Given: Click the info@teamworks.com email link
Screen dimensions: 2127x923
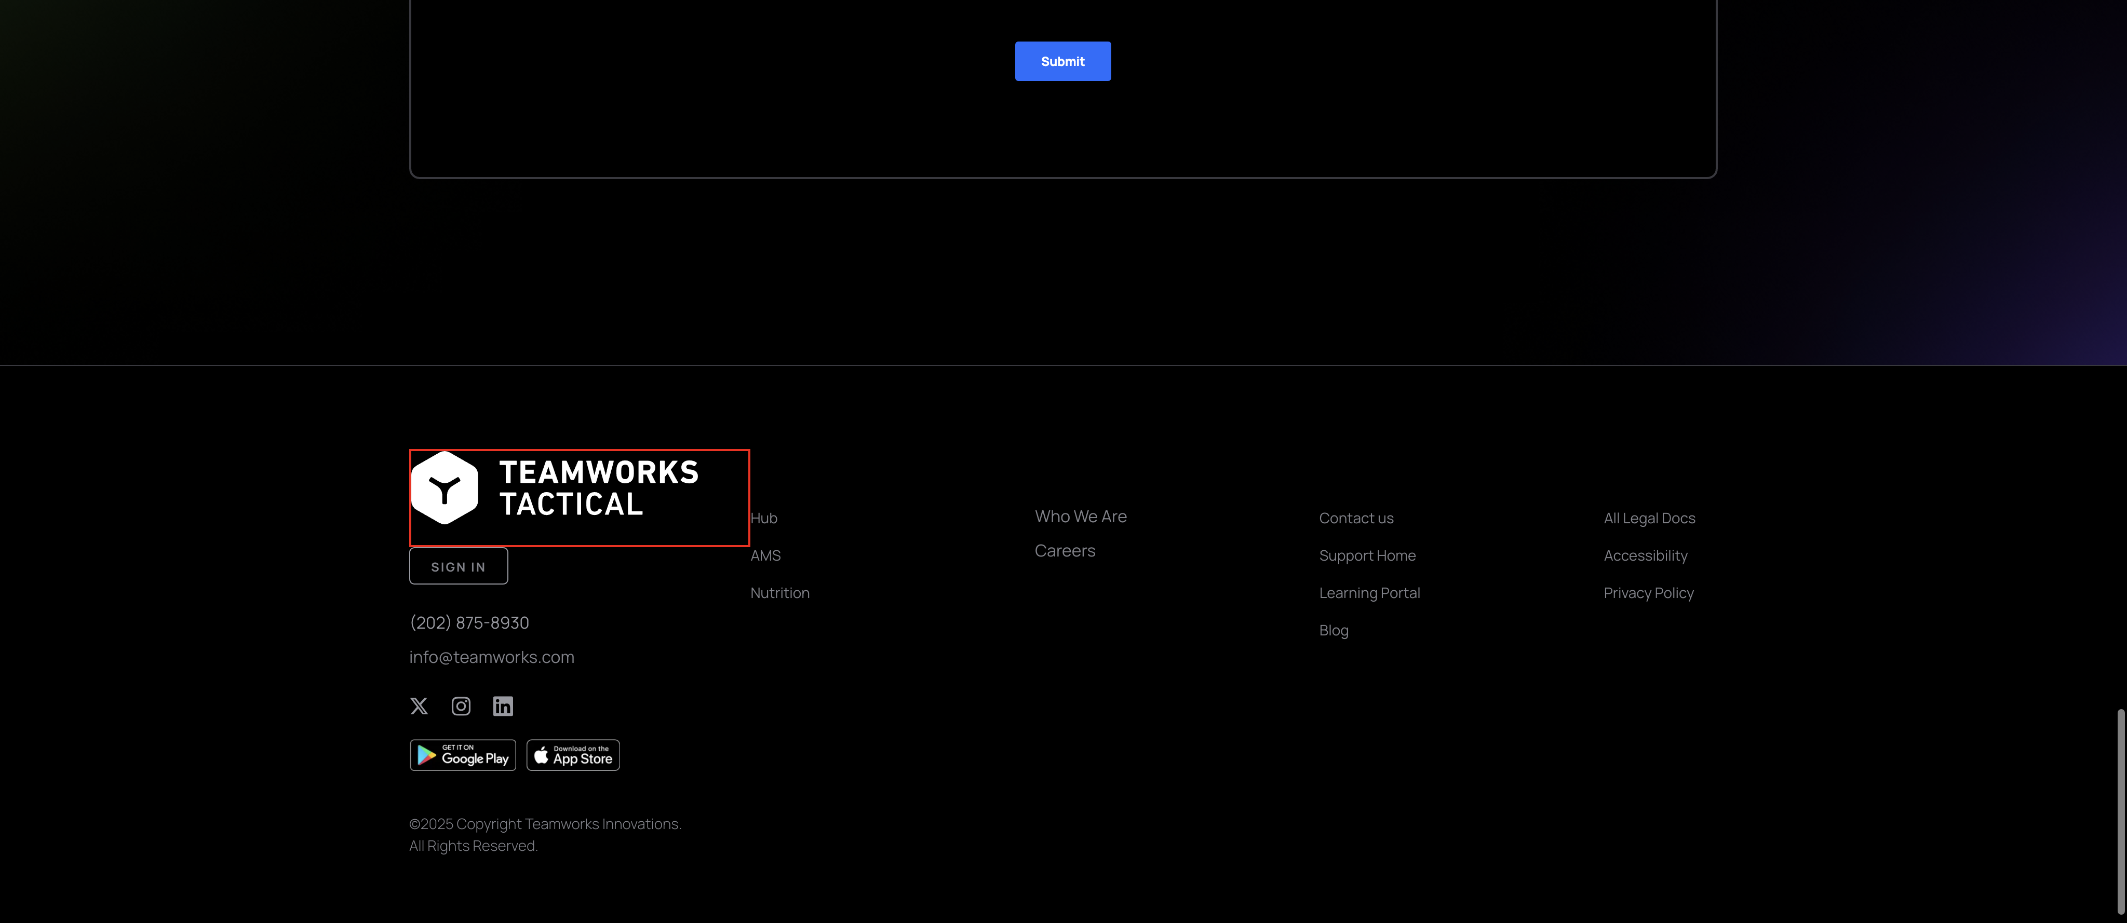Looking at the screenshot, I should 491,657.
